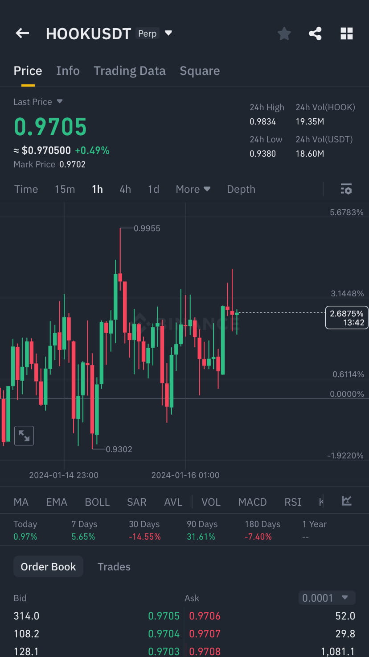This screenshot has width=369, height=657.
Task: Add HOOKUSDT to favorites via star icon
Action: pyautogui.click(x=284, y=33)
